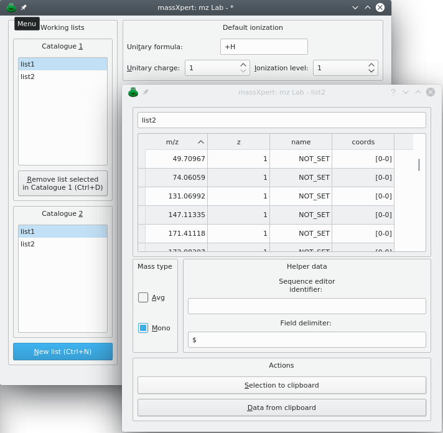Enable the Avg mass type checkbox
The image size is (443, 433).
tap(143, 297)
